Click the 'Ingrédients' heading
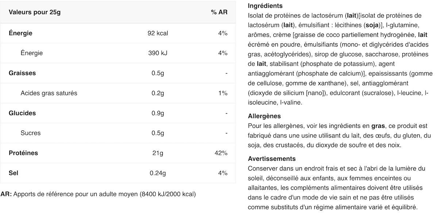 (265, 6)
